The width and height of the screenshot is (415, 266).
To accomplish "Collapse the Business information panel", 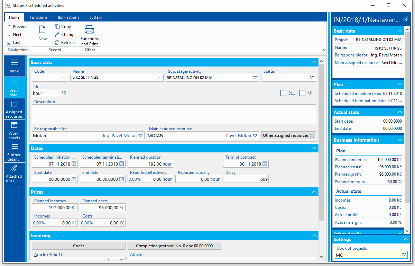I will coord(400,140).
